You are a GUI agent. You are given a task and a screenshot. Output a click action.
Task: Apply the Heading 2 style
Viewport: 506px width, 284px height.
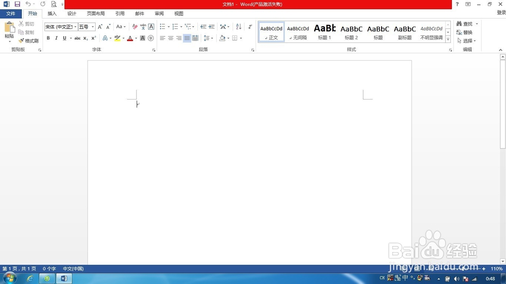pyautogui.click(x=352, y=32)
